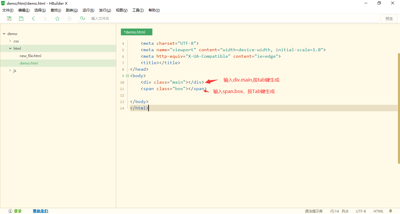Place cursor on the div class="main" line
Viewport: 400px width, 214px height.
coord(172,82)
